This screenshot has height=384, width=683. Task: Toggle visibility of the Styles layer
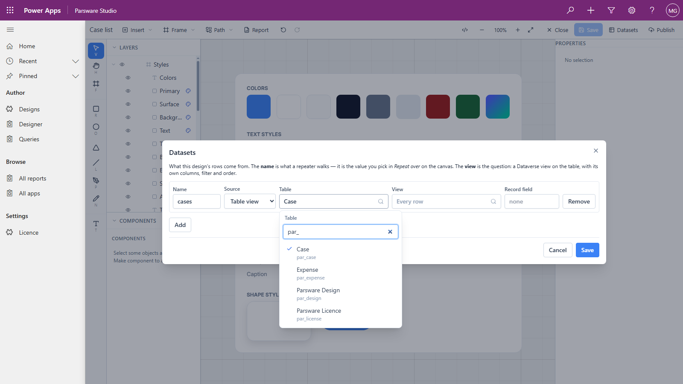122,64
